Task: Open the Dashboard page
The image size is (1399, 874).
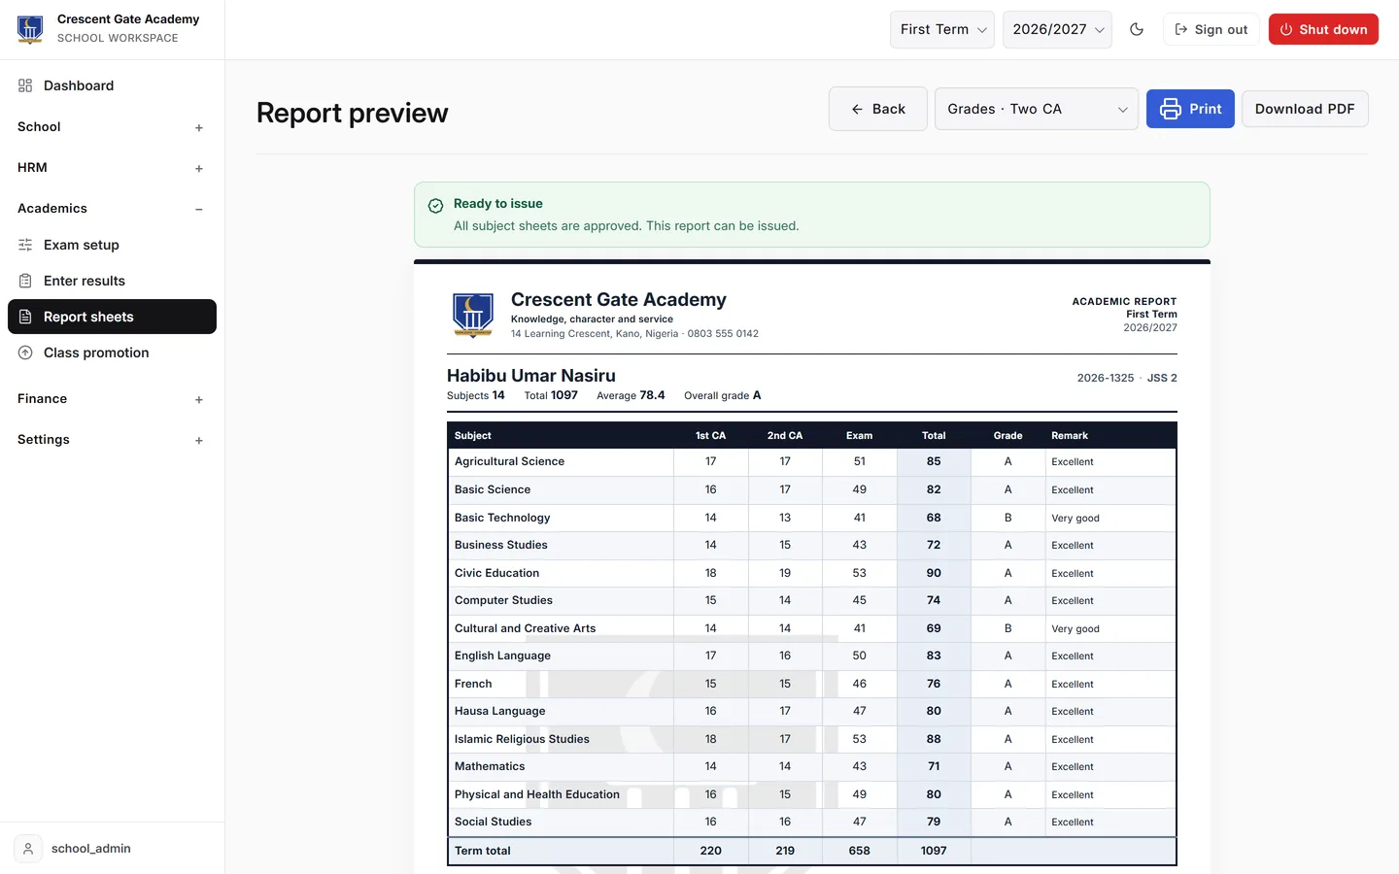Action: tap(112, 85)
